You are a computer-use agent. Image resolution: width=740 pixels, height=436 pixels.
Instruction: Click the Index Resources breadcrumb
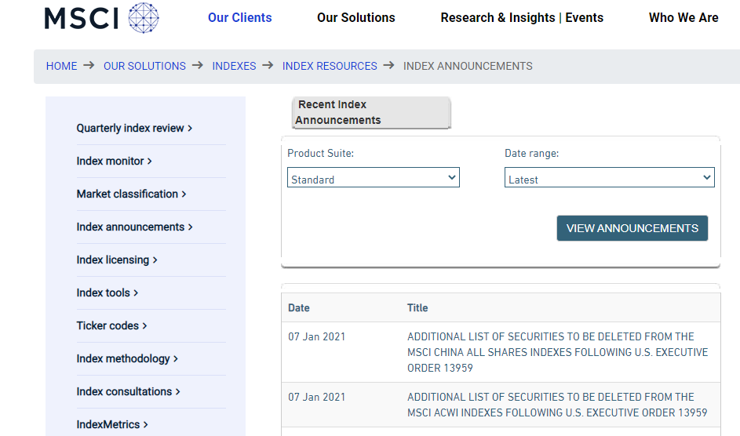tap(330, 66)
